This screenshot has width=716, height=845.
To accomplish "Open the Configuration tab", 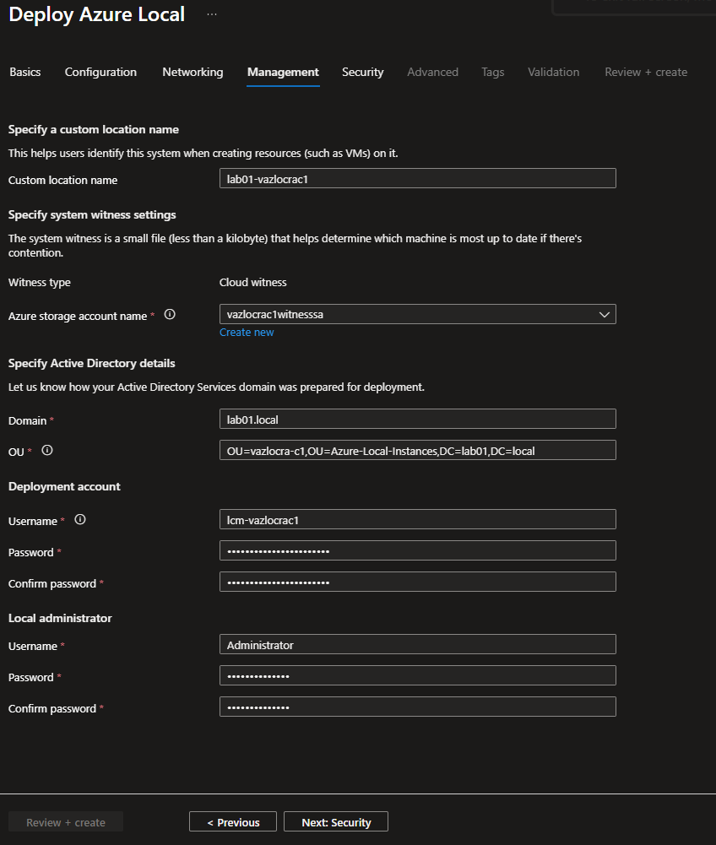I will click(100, 72).
